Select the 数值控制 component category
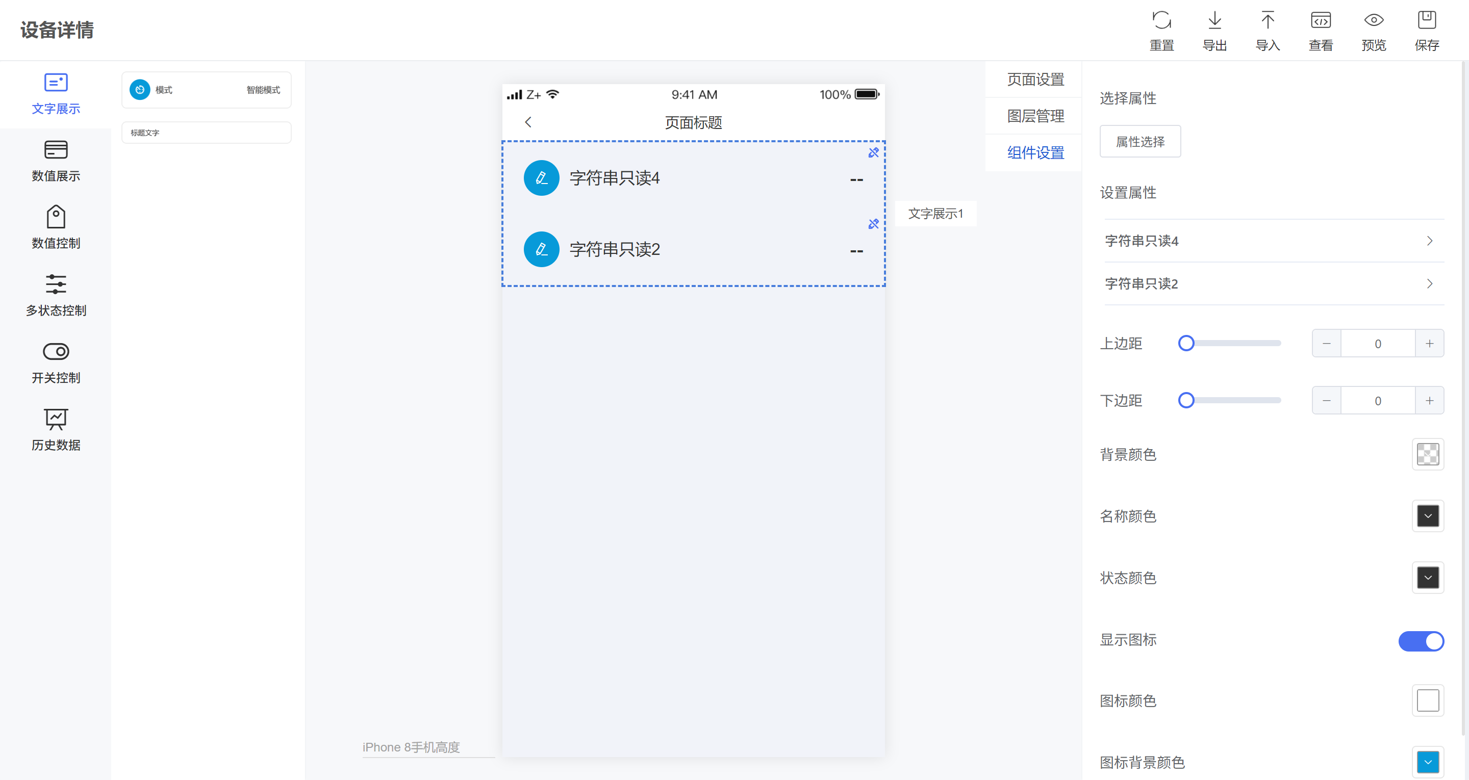1469x780 pixels. coord(56,229)
